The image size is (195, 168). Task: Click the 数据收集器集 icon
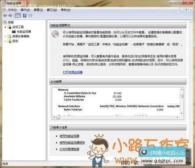coord(9,36)
